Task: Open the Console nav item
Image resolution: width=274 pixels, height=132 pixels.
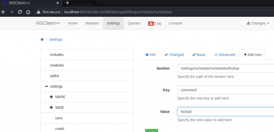Action: tap(176, 23)
